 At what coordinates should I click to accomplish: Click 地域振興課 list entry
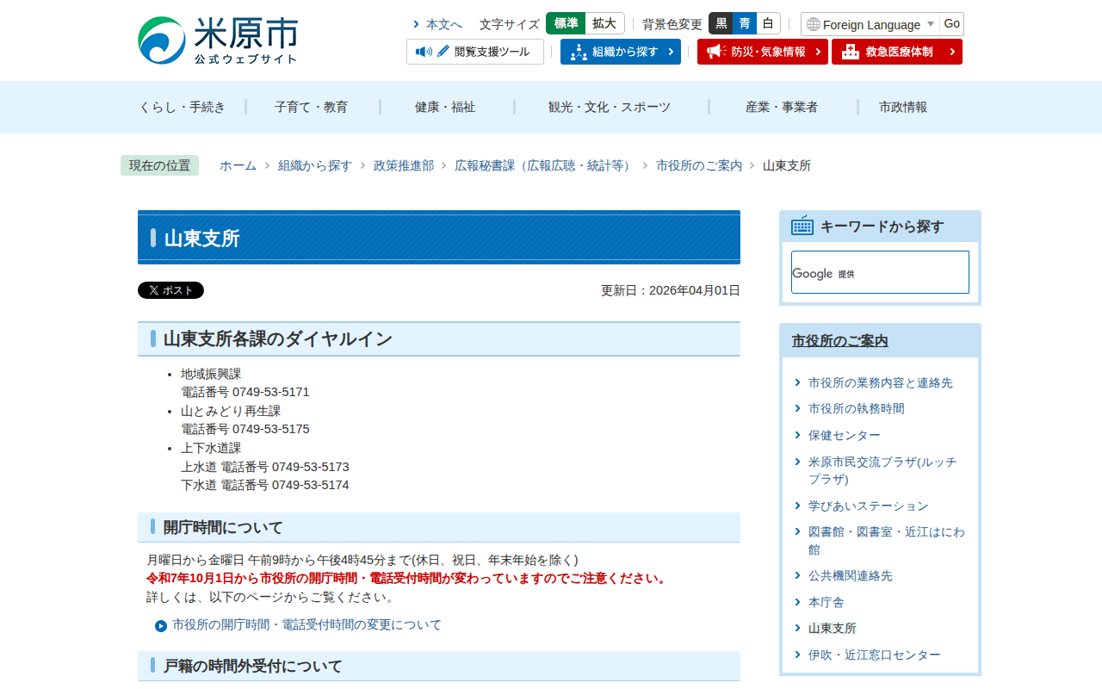point(211,374)
